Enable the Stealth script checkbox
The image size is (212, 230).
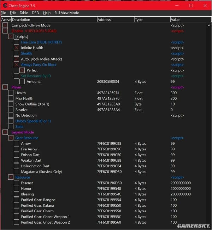[x=16, y=53]
